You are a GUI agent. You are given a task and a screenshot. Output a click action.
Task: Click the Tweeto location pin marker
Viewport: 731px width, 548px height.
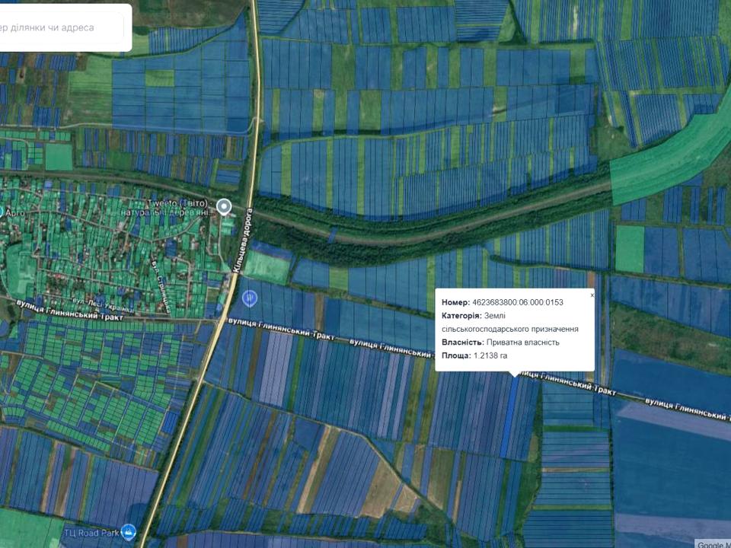pyautogui.click(x=224, y=206)
